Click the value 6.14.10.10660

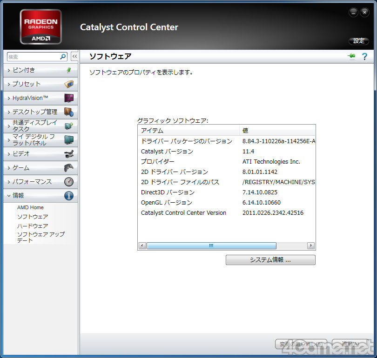click(x=262, y=203)
